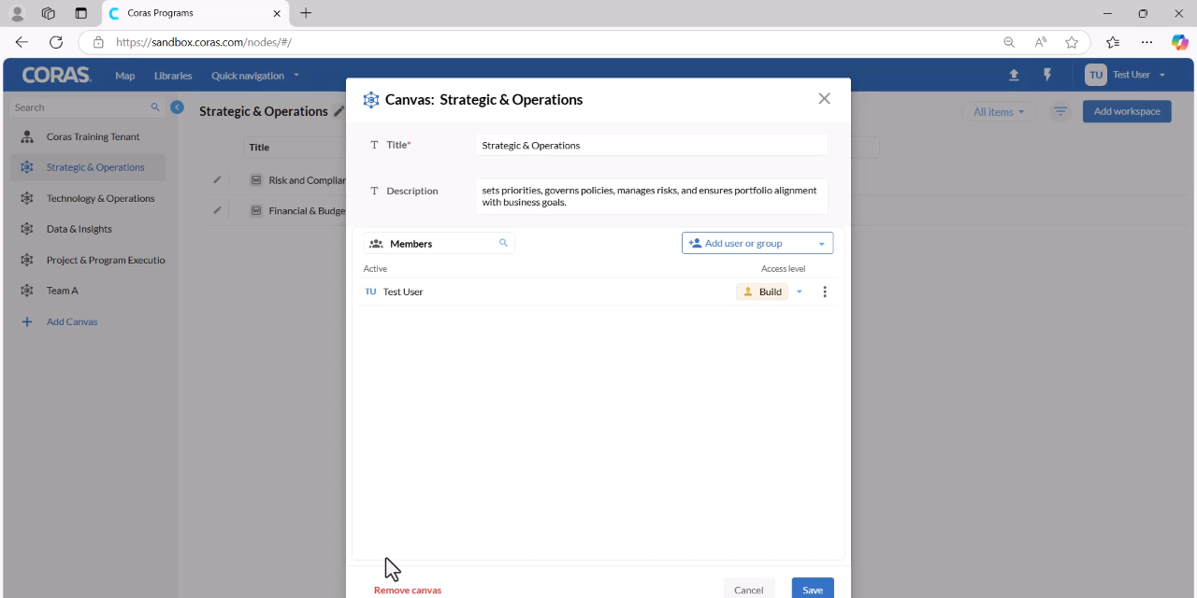Click the lightning bolt icon in header
The height and width of the screenshot is (598, 1197).
[x=1047, y=76]
